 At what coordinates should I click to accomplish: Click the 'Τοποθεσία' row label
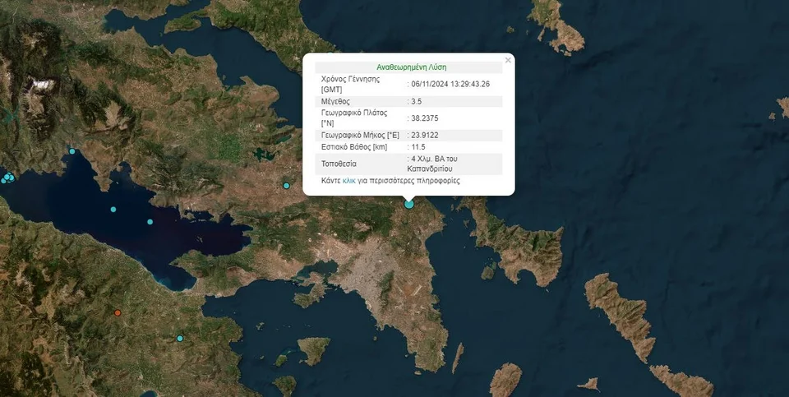coord(339,164)
